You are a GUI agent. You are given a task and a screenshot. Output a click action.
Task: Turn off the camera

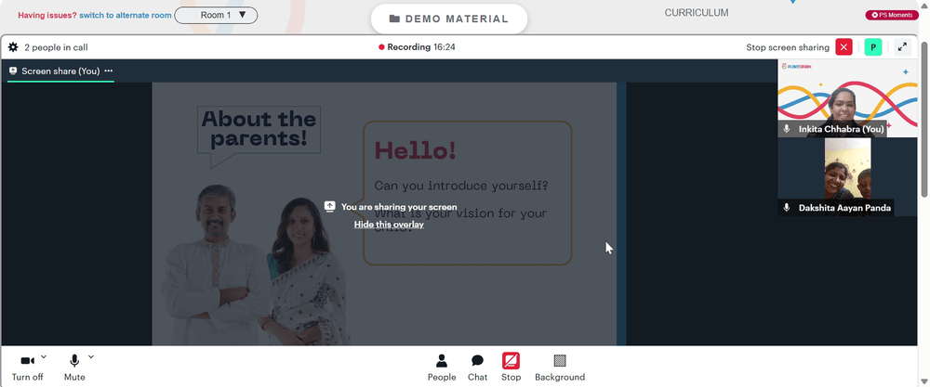27,368
